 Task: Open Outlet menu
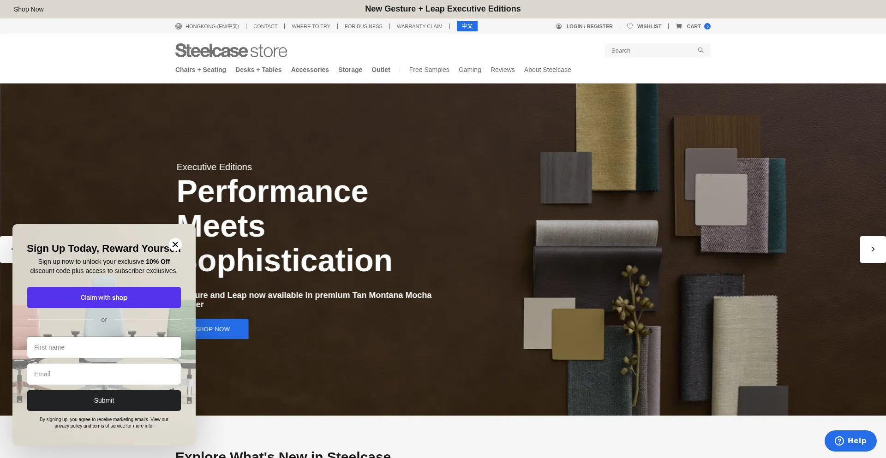(x=381, y=70)
